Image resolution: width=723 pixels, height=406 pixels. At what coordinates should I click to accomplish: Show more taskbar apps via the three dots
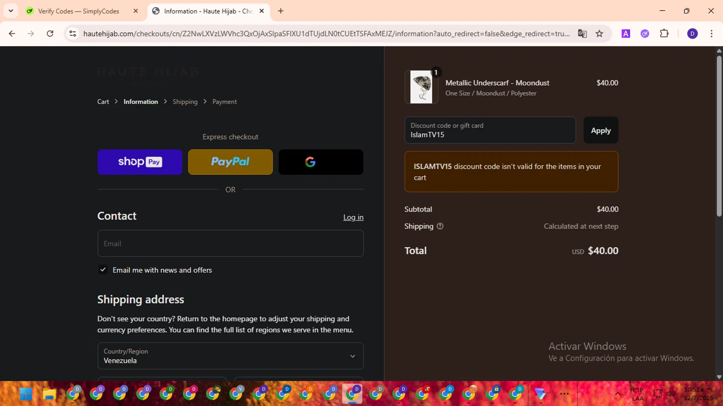[564, 394]
